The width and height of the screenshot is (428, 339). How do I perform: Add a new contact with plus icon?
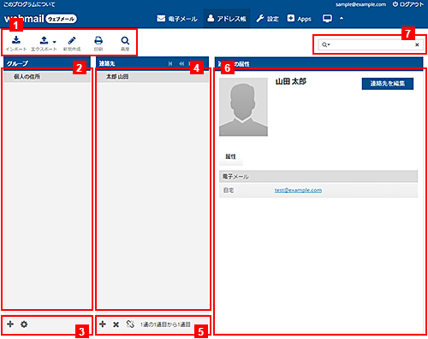coord(103,324)
